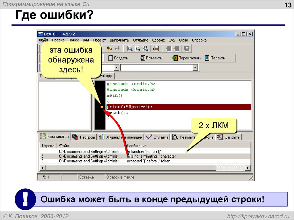Click the kpolyakov.narod.ru link
Image resolution: width=294 pixels, height=220 pixels.
coord(258,216)
